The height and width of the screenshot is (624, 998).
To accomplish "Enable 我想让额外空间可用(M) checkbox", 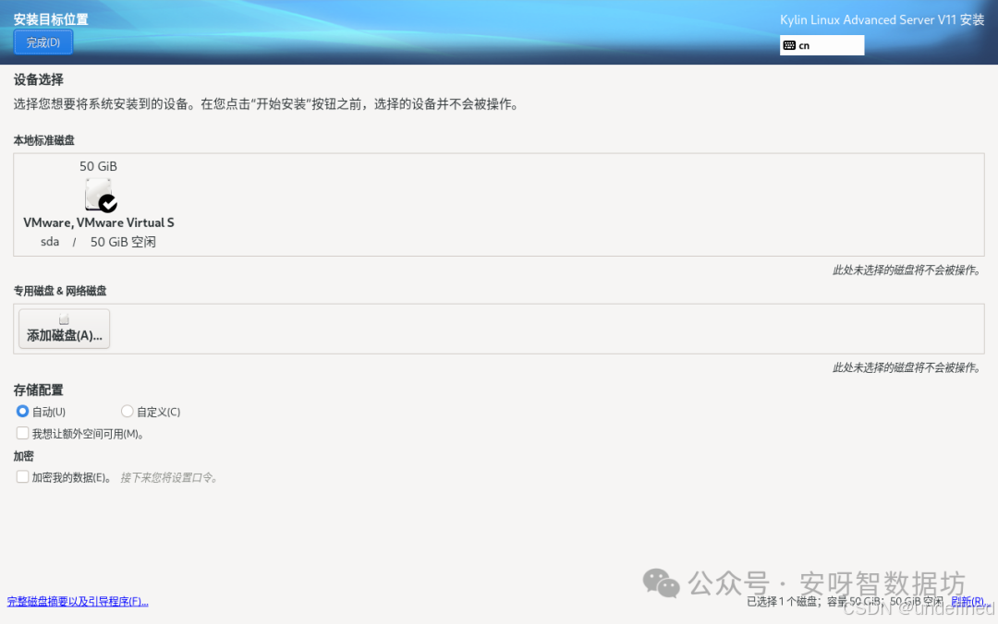I will pos(22,433).
